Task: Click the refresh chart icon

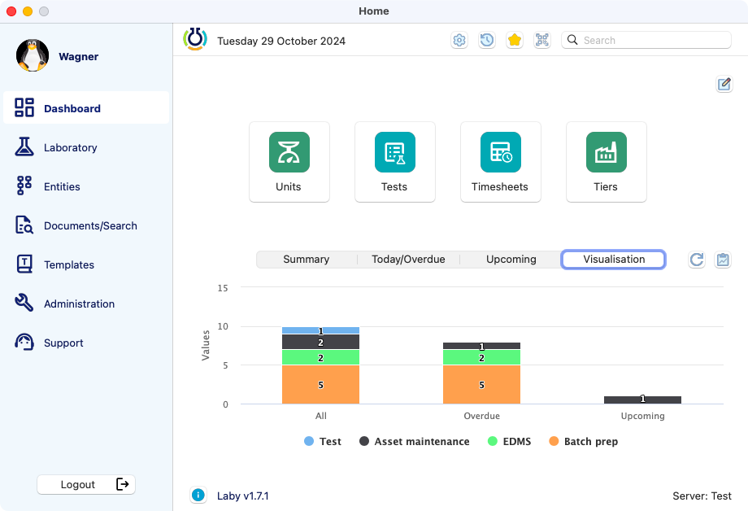Action: [x=697, y=260]
